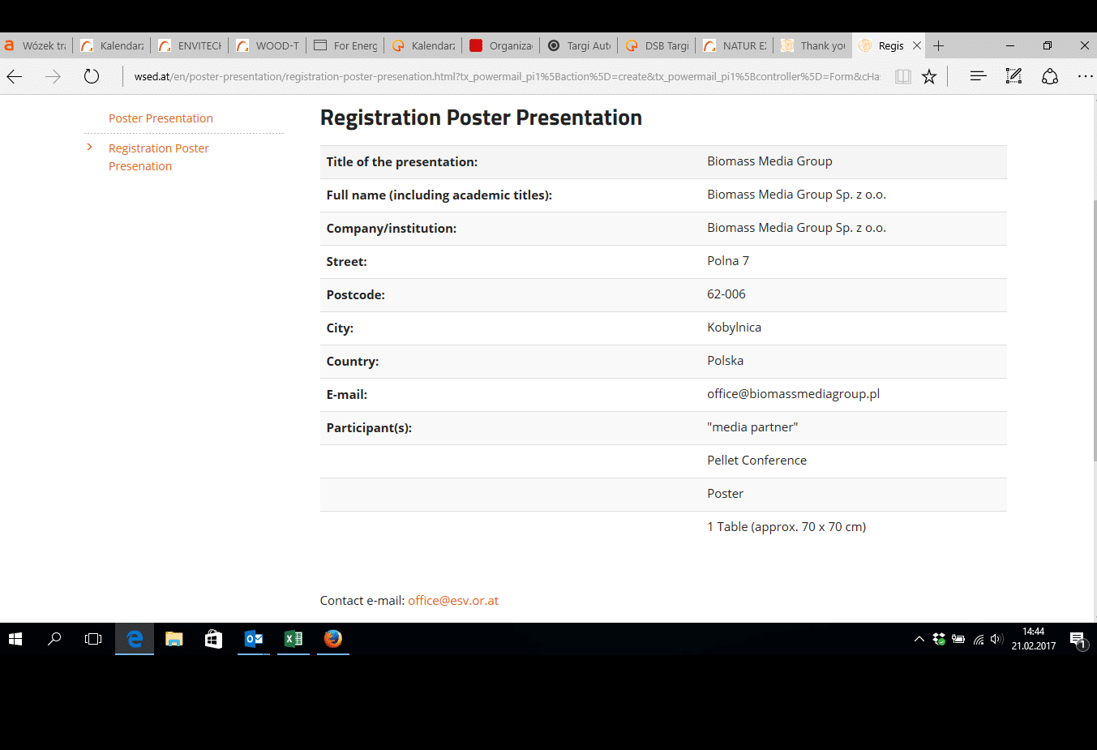Click the Pellet Conference entry
This screenshot has height=750, width=1097.
[756, 461]
